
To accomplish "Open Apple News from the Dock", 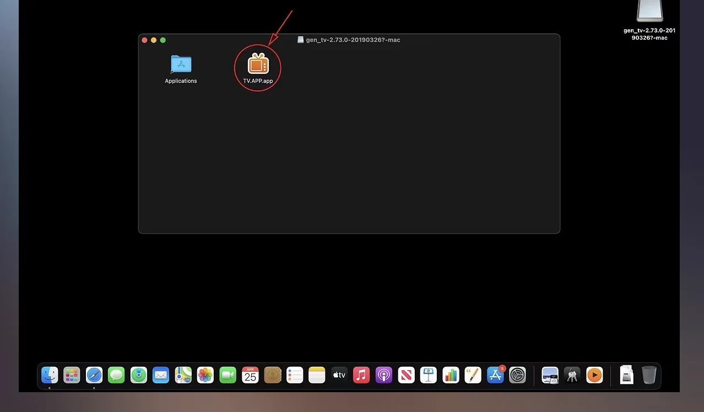I will click(406, 375).
